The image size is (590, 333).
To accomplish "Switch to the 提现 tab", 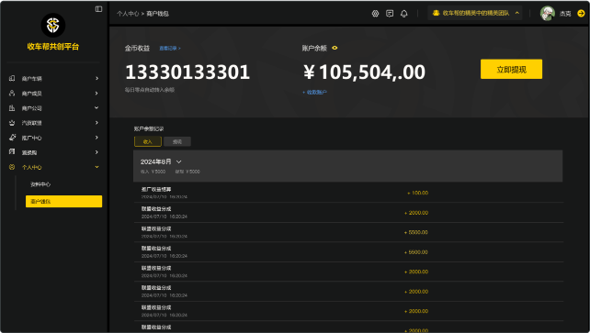I will coord(177,141).
